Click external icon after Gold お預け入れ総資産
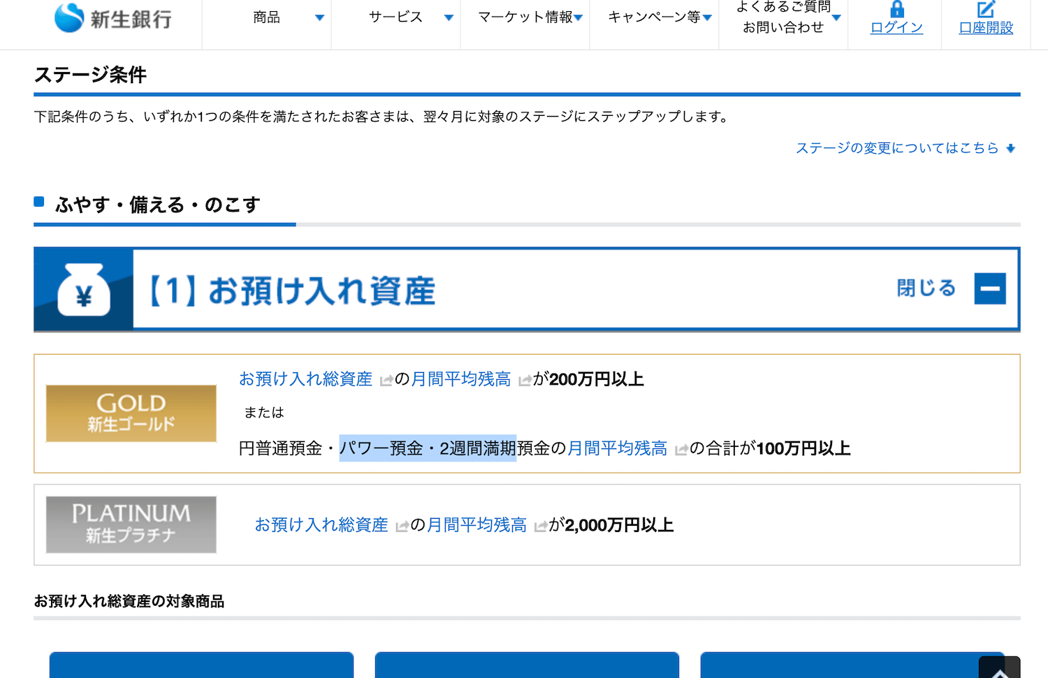The width and height of the screenshot is (1048, 678). coord(386,381)
